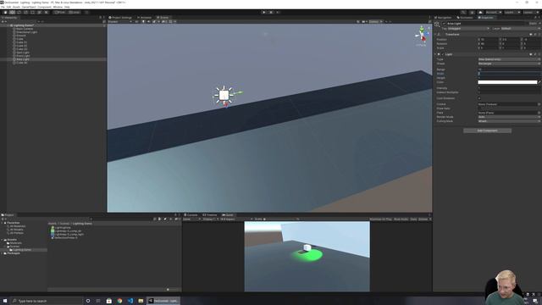Click the Add Component button
542x305 pixels.
coord(488,130)
